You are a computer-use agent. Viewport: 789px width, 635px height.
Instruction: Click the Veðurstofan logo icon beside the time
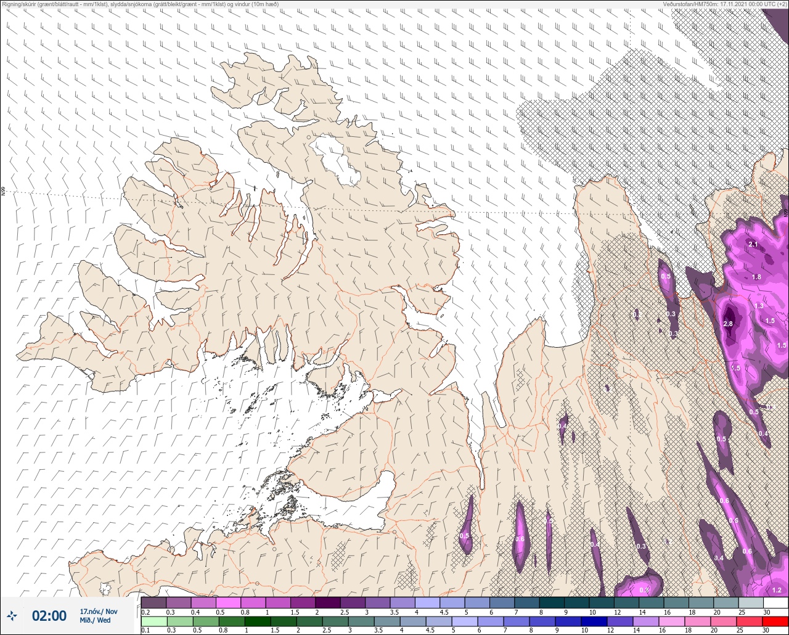pos(12,615)
